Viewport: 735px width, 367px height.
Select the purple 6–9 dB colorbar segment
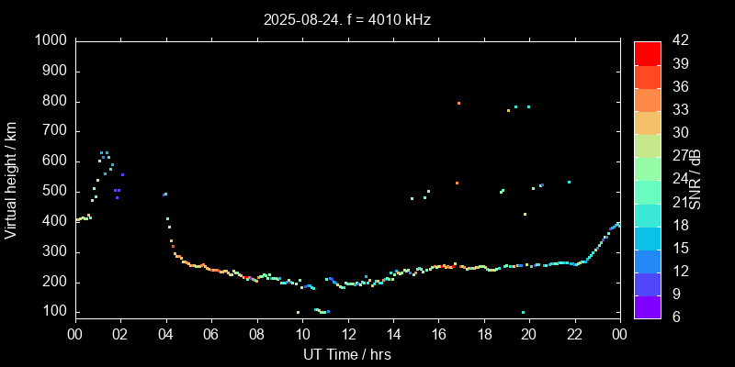point(648,306)
